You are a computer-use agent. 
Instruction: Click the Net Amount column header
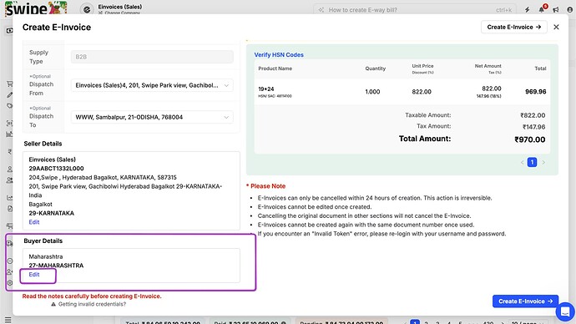pos(488,66)
